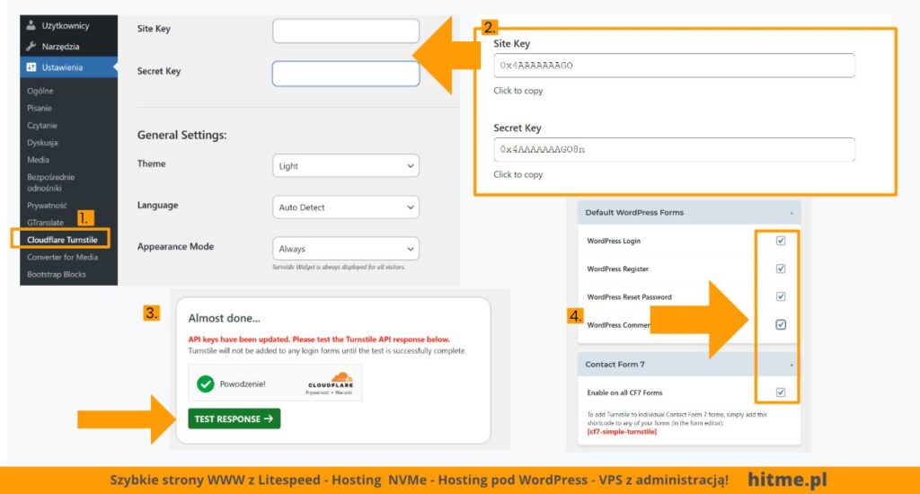Click the Użytkownicy users icon
The image size is (920, 494).
(x=31, y=25)
